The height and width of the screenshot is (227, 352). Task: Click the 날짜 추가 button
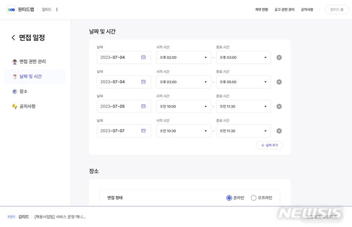269,145
